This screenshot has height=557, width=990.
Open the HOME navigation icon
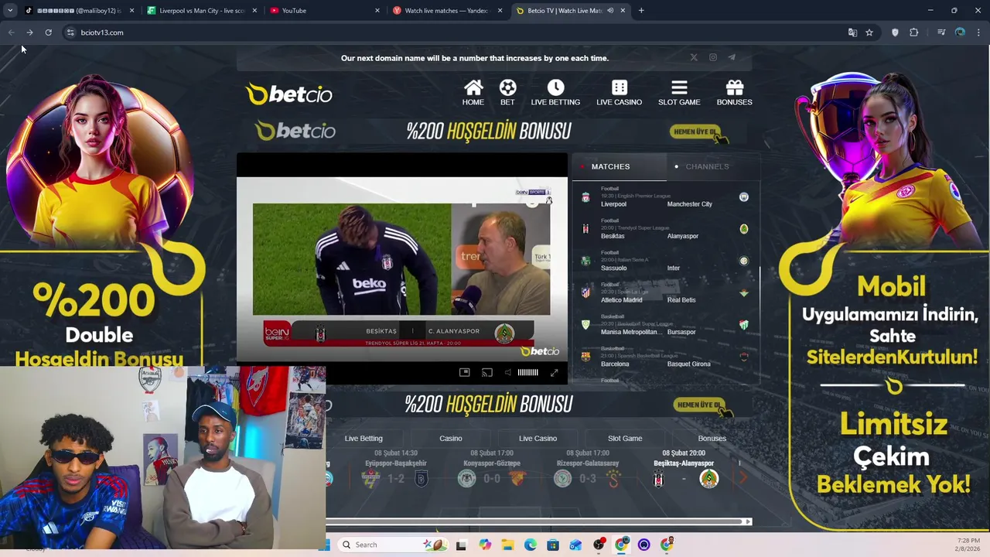coord(473,92)
